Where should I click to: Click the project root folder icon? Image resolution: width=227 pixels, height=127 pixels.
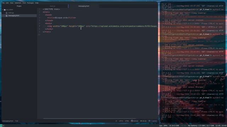tap(5, 10)
